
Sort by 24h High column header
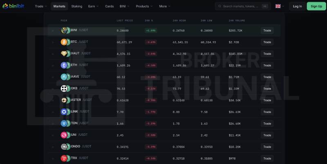(179, 21)
